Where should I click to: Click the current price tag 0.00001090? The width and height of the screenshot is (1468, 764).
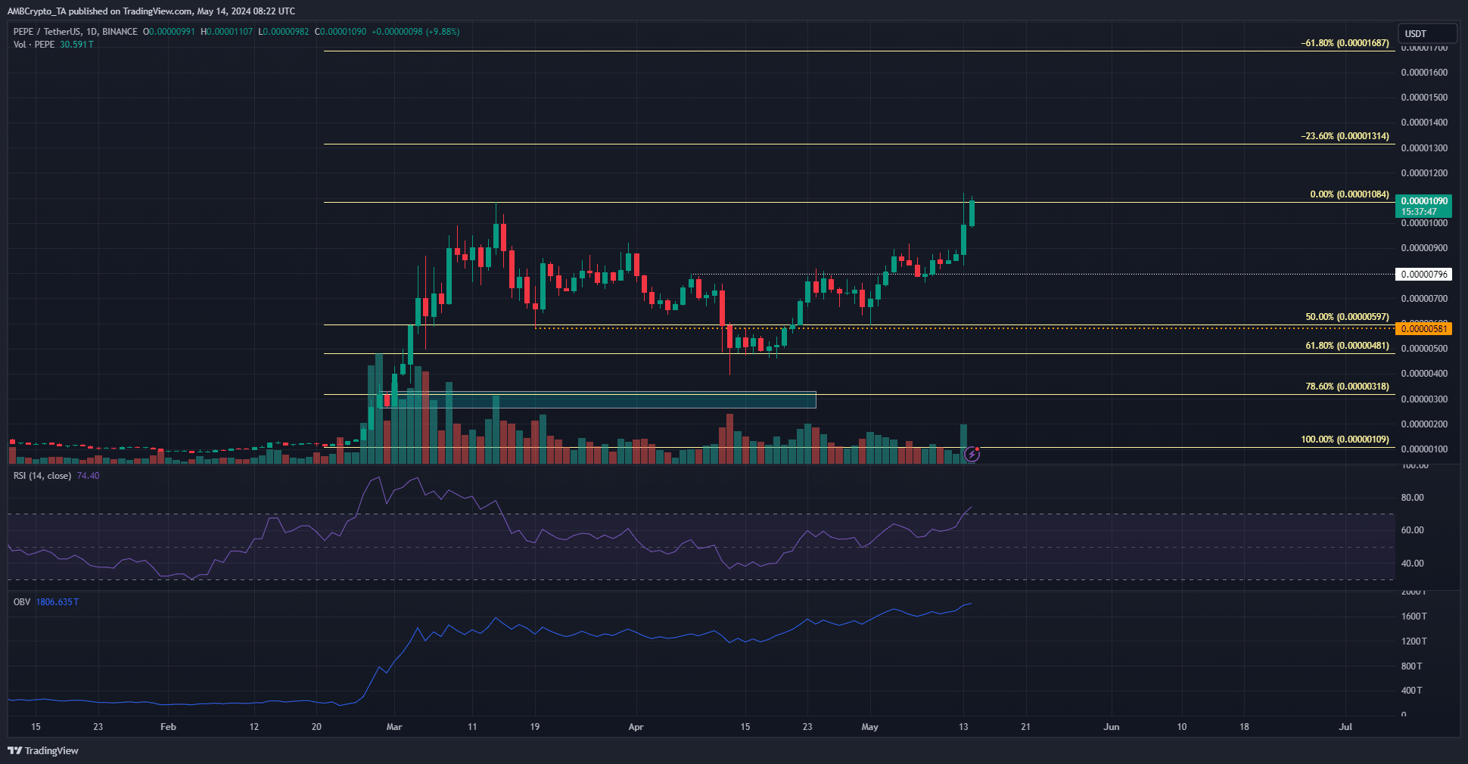(1423, 207)
